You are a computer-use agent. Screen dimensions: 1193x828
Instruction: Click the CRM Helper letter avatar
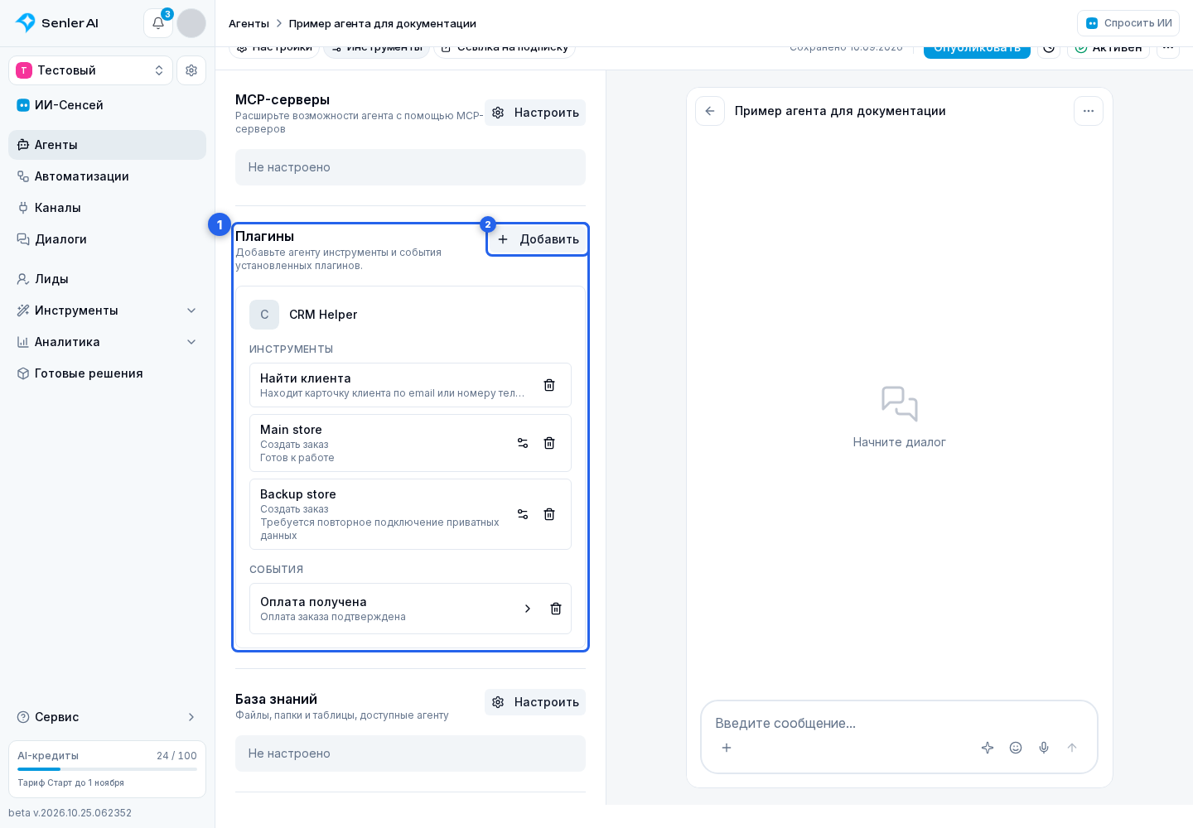pos(264,315)
